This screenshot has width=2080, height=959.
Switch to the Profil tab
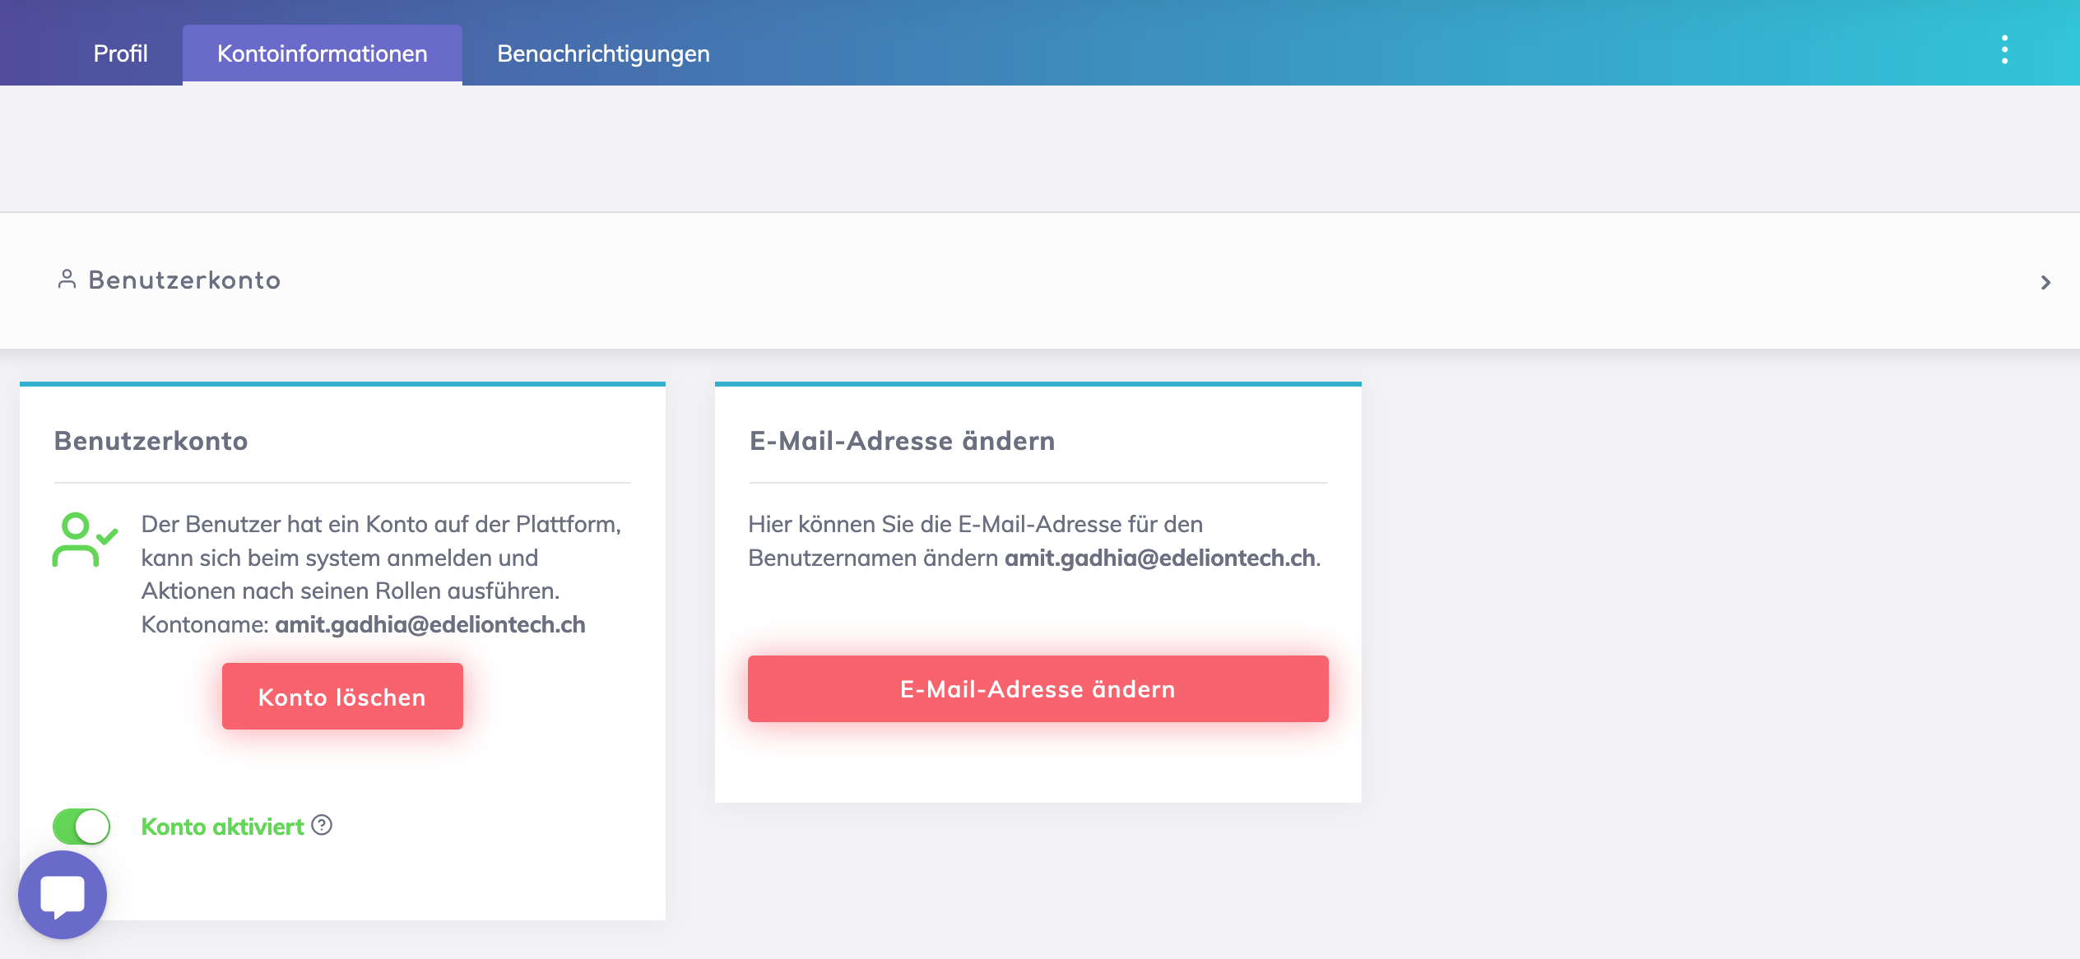point(120,53)
